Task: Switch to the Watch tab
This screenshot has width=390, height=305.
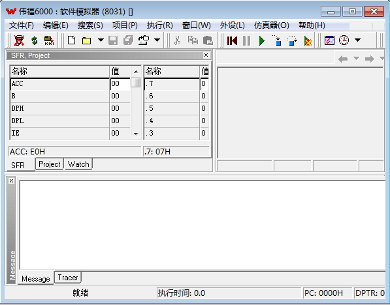Action: 78,164
